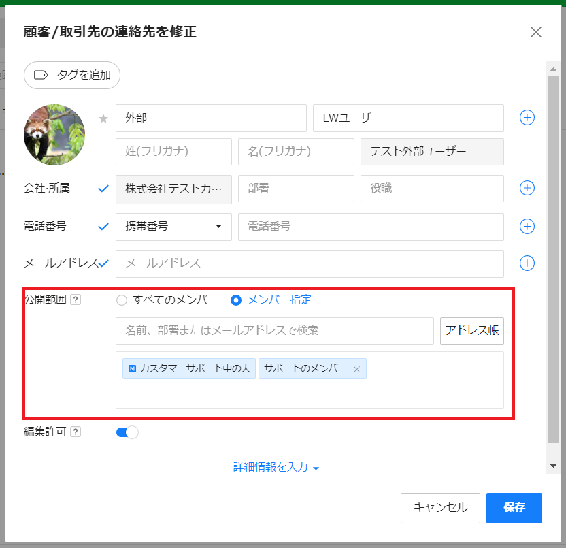The image size is (566, 548).
Task: Focus the メールアドレス input field
Action: coord(310,263)
